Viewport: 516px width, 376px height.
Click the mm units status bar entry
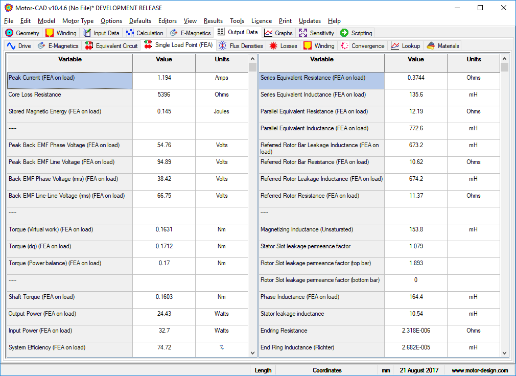(386, 370)
